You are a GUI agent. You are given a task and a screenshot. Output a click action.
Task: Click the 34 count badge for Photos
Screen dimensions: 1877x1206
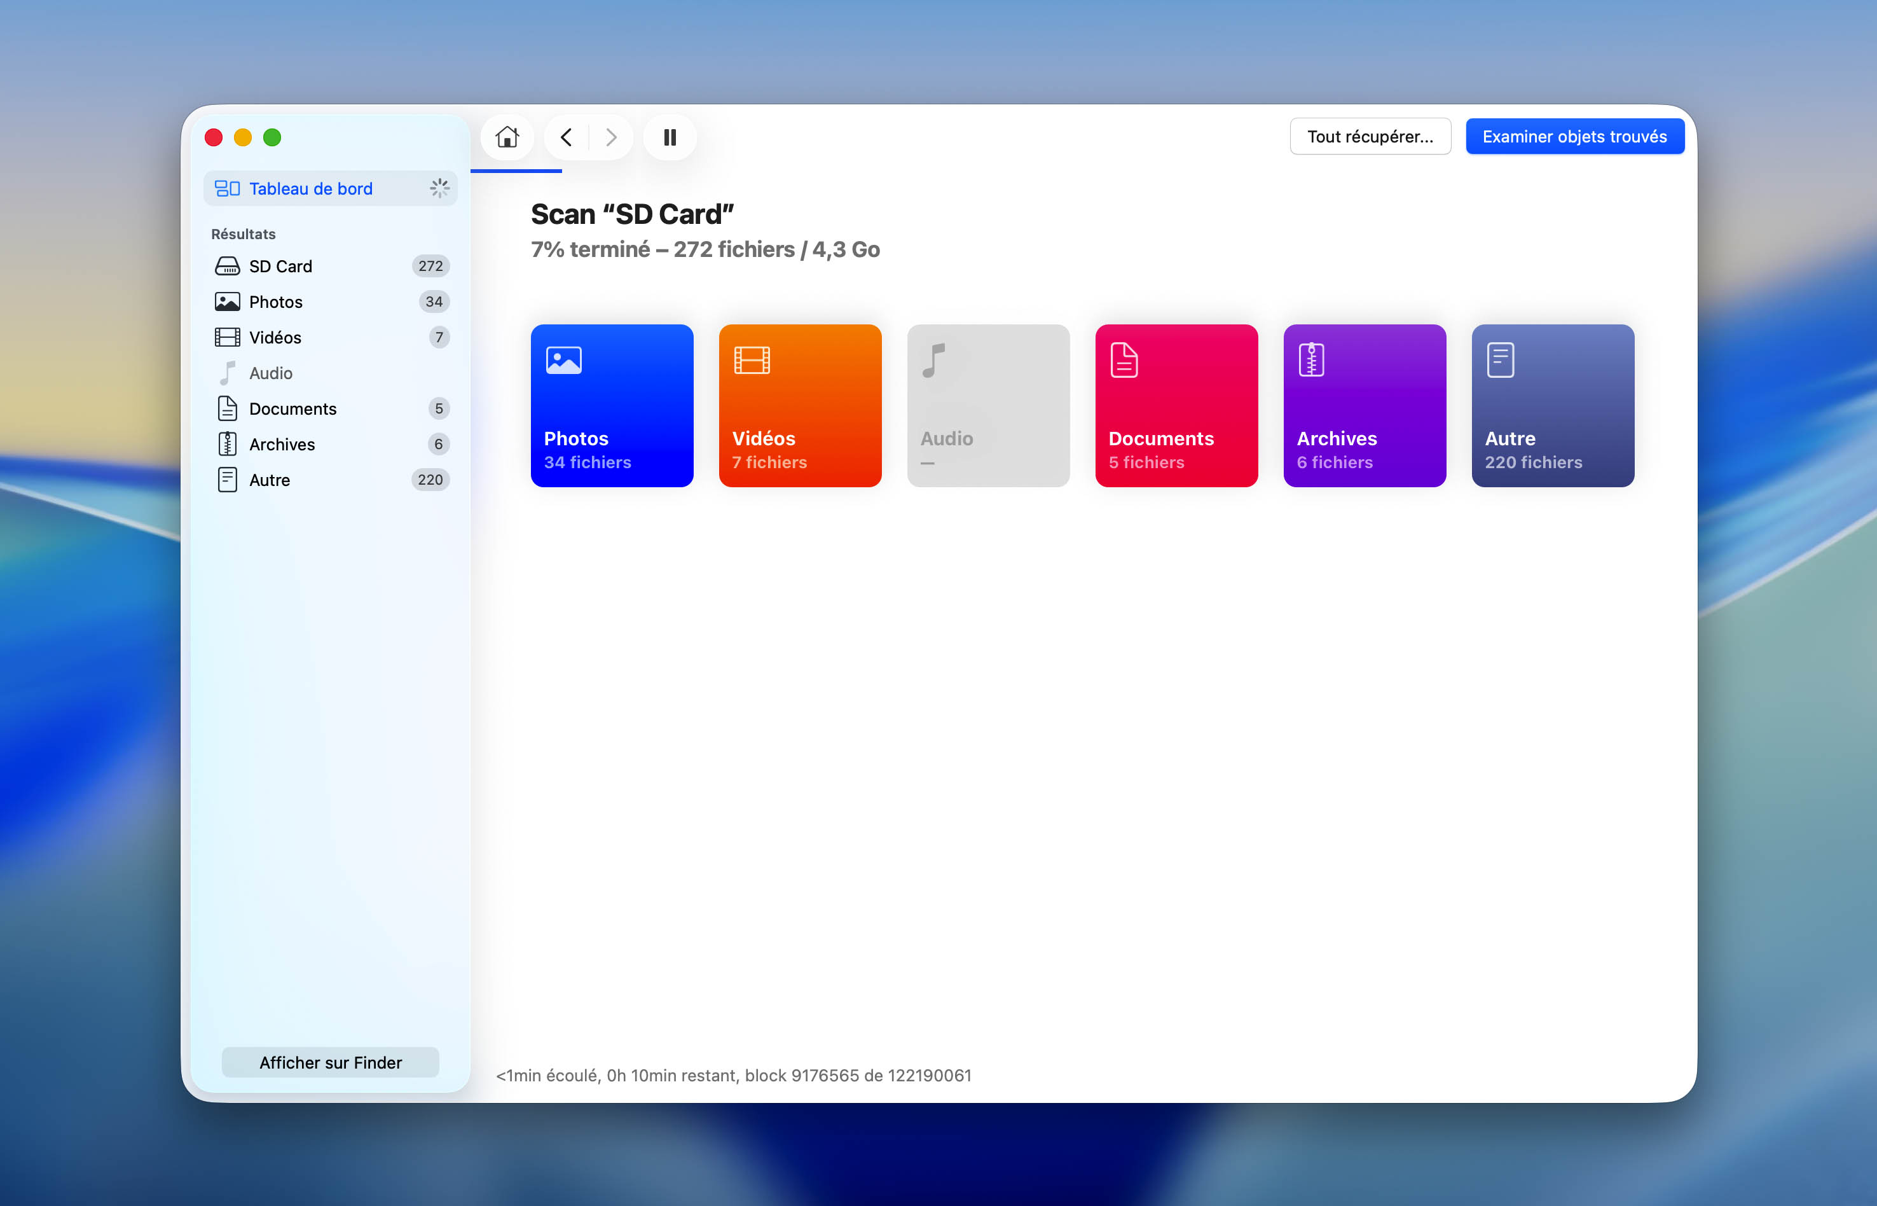[434, 301]
